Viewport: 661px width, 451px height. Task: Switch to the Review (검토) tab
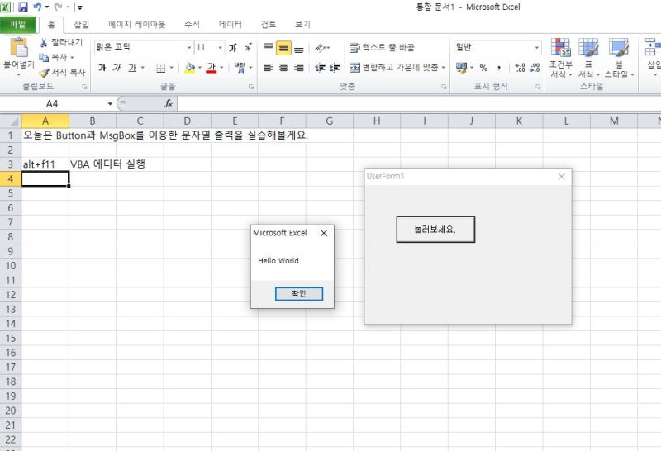268,25
